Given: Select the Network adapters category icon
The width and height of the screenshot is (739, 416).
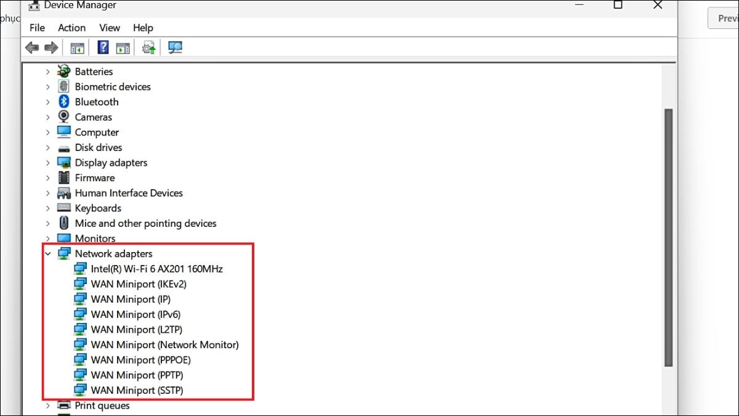Looking at the screenshot, I should 64,253.
